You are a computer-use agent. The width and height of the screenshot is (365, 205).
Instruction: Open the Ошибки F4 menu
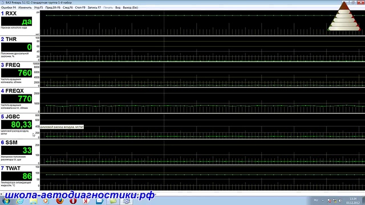tap(9, 7)
